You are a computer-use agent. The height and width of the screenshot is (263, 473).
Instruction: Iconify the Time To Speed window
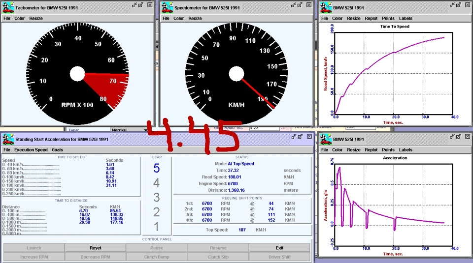[x=452, y=5]
